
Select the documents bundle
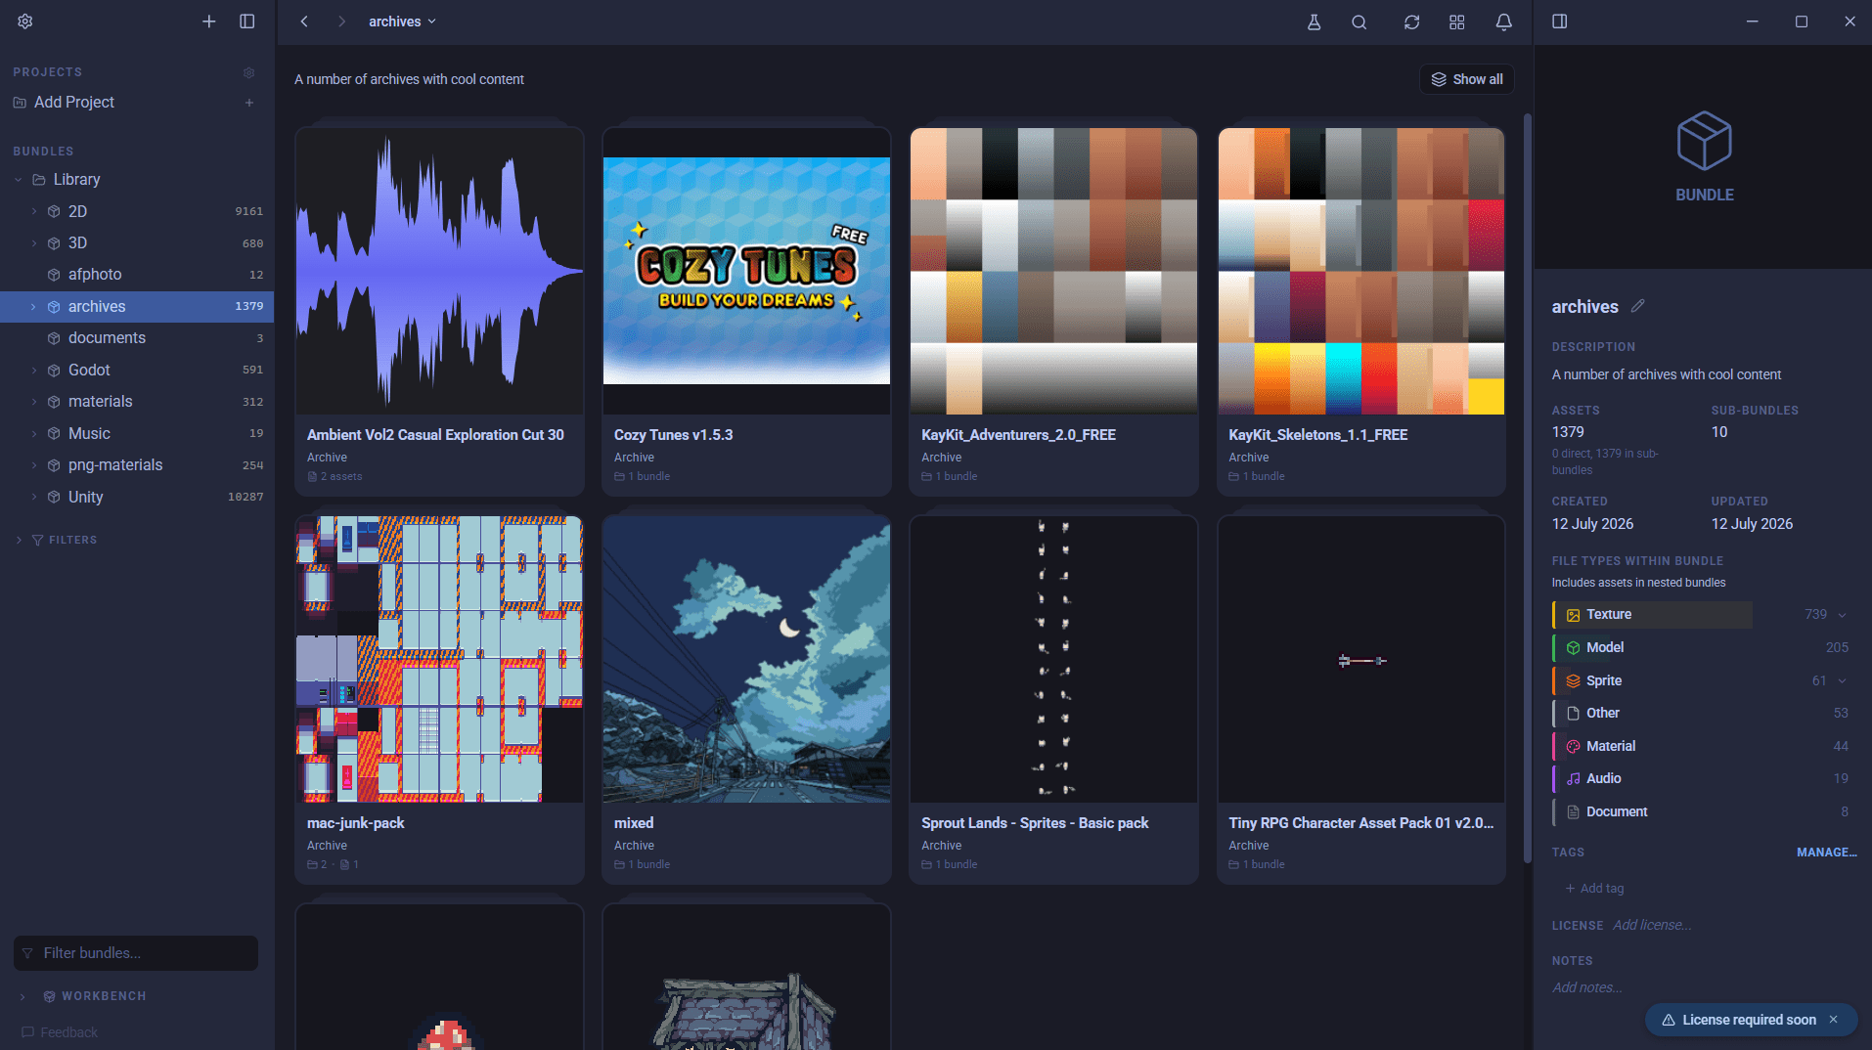point(137,338)
